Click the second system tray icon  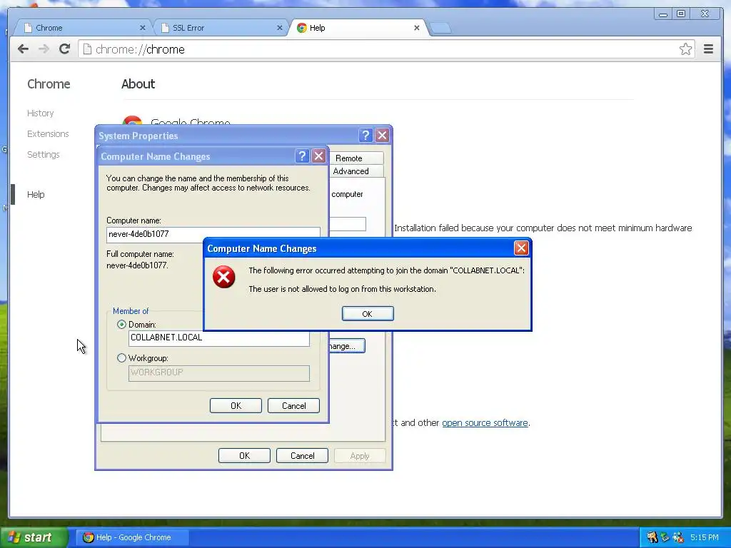[665, 537]
